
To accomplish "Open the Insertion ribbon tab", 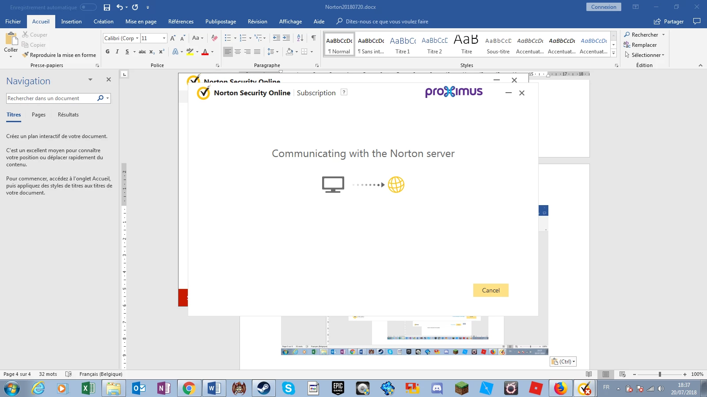I will coord(71,22).
